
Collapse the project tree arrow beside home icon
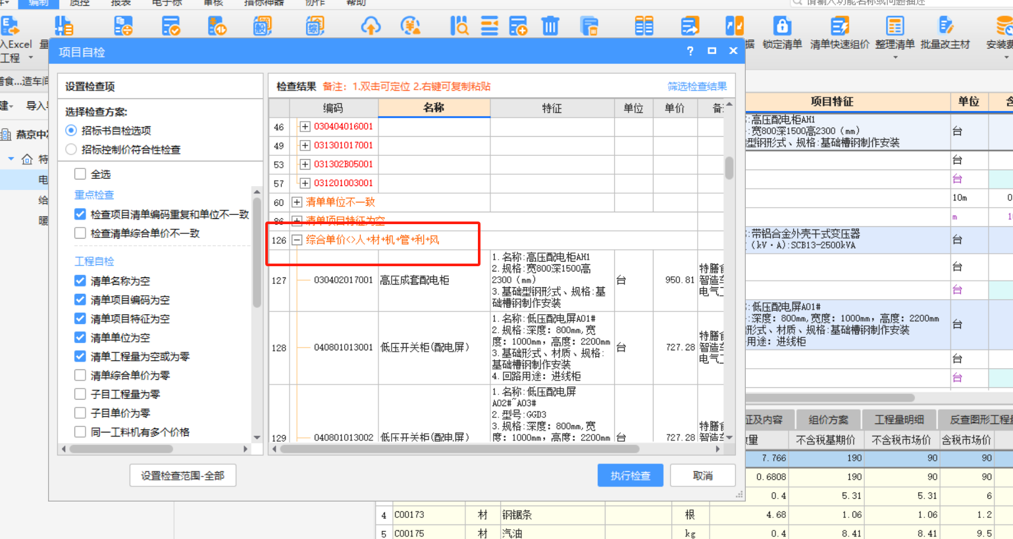click(11, 159)
